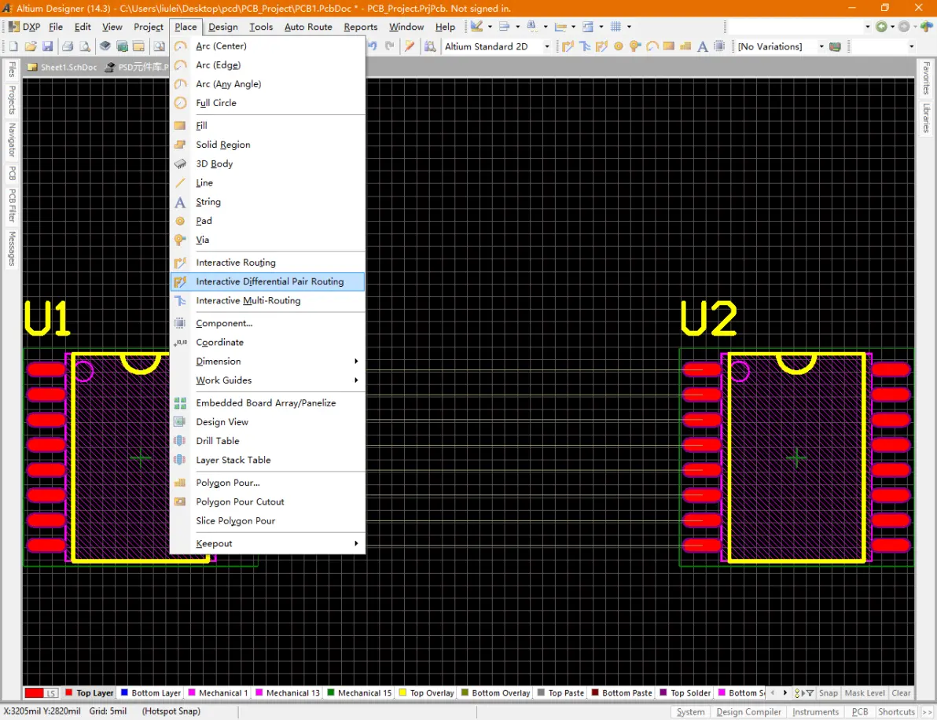937x720 pixels.
Task: Create a new document via the toolbar icon
Action: click(x=13, y=46)
